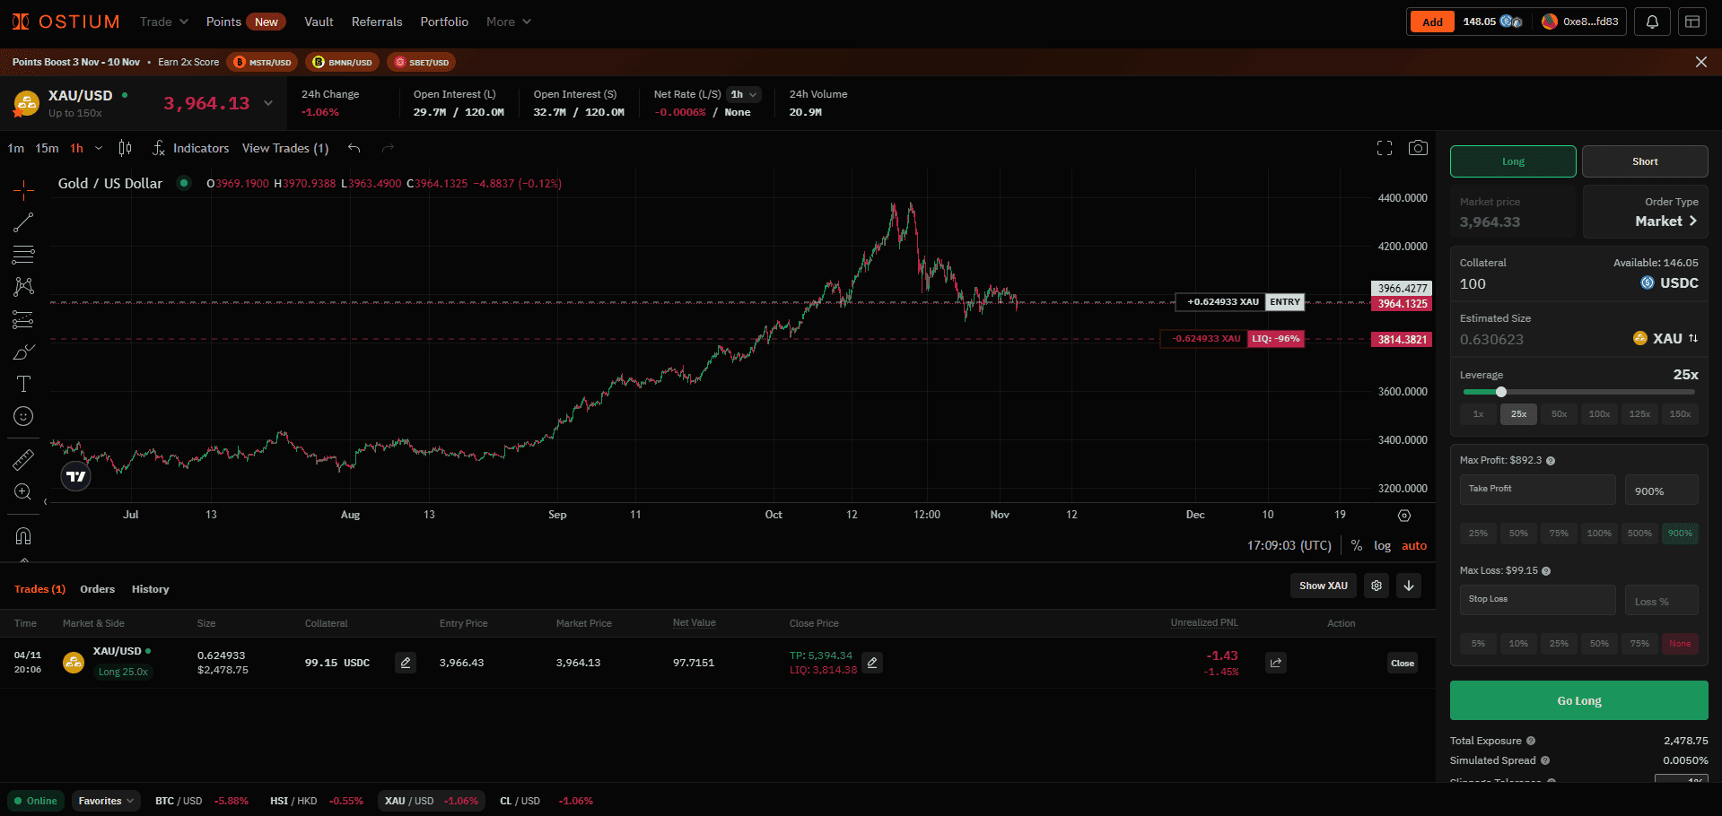Select the text annotation tool
Screen dimensions: 1722x816
coord(23,384)
